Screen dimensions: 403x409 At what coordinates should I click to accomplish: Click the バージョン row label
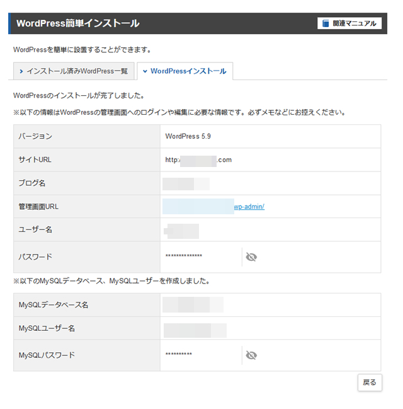click(35, 136)
